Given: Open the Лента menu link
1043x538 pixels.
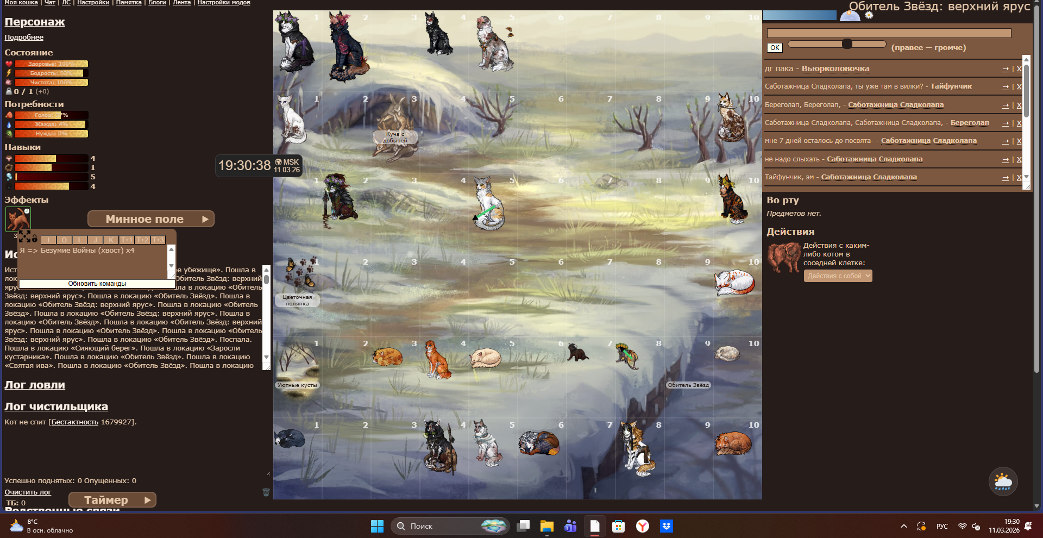Looking at the screenshot, I should 181,3.
